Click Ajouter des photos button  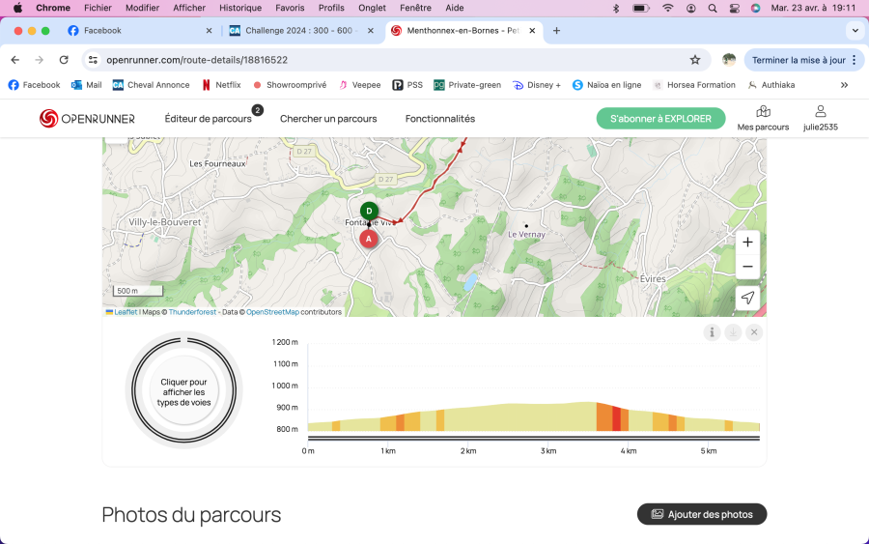click(702, 514)
